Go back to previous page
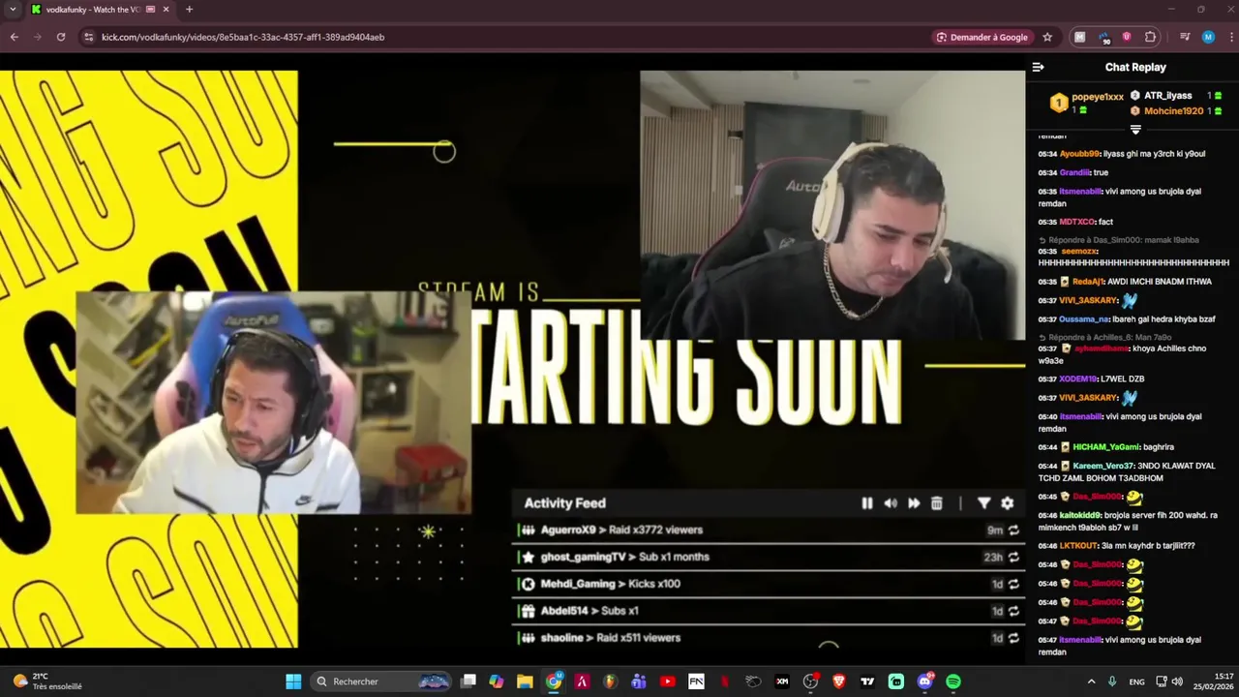The height and width of the screenshot is (697, 1239). tap(14, 37)
